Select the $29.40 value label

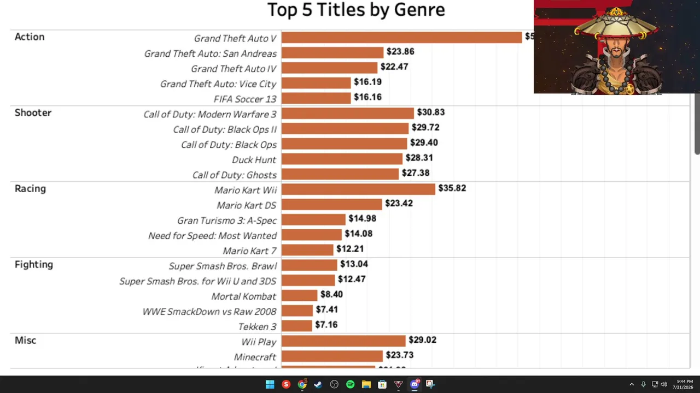[424, 142]
